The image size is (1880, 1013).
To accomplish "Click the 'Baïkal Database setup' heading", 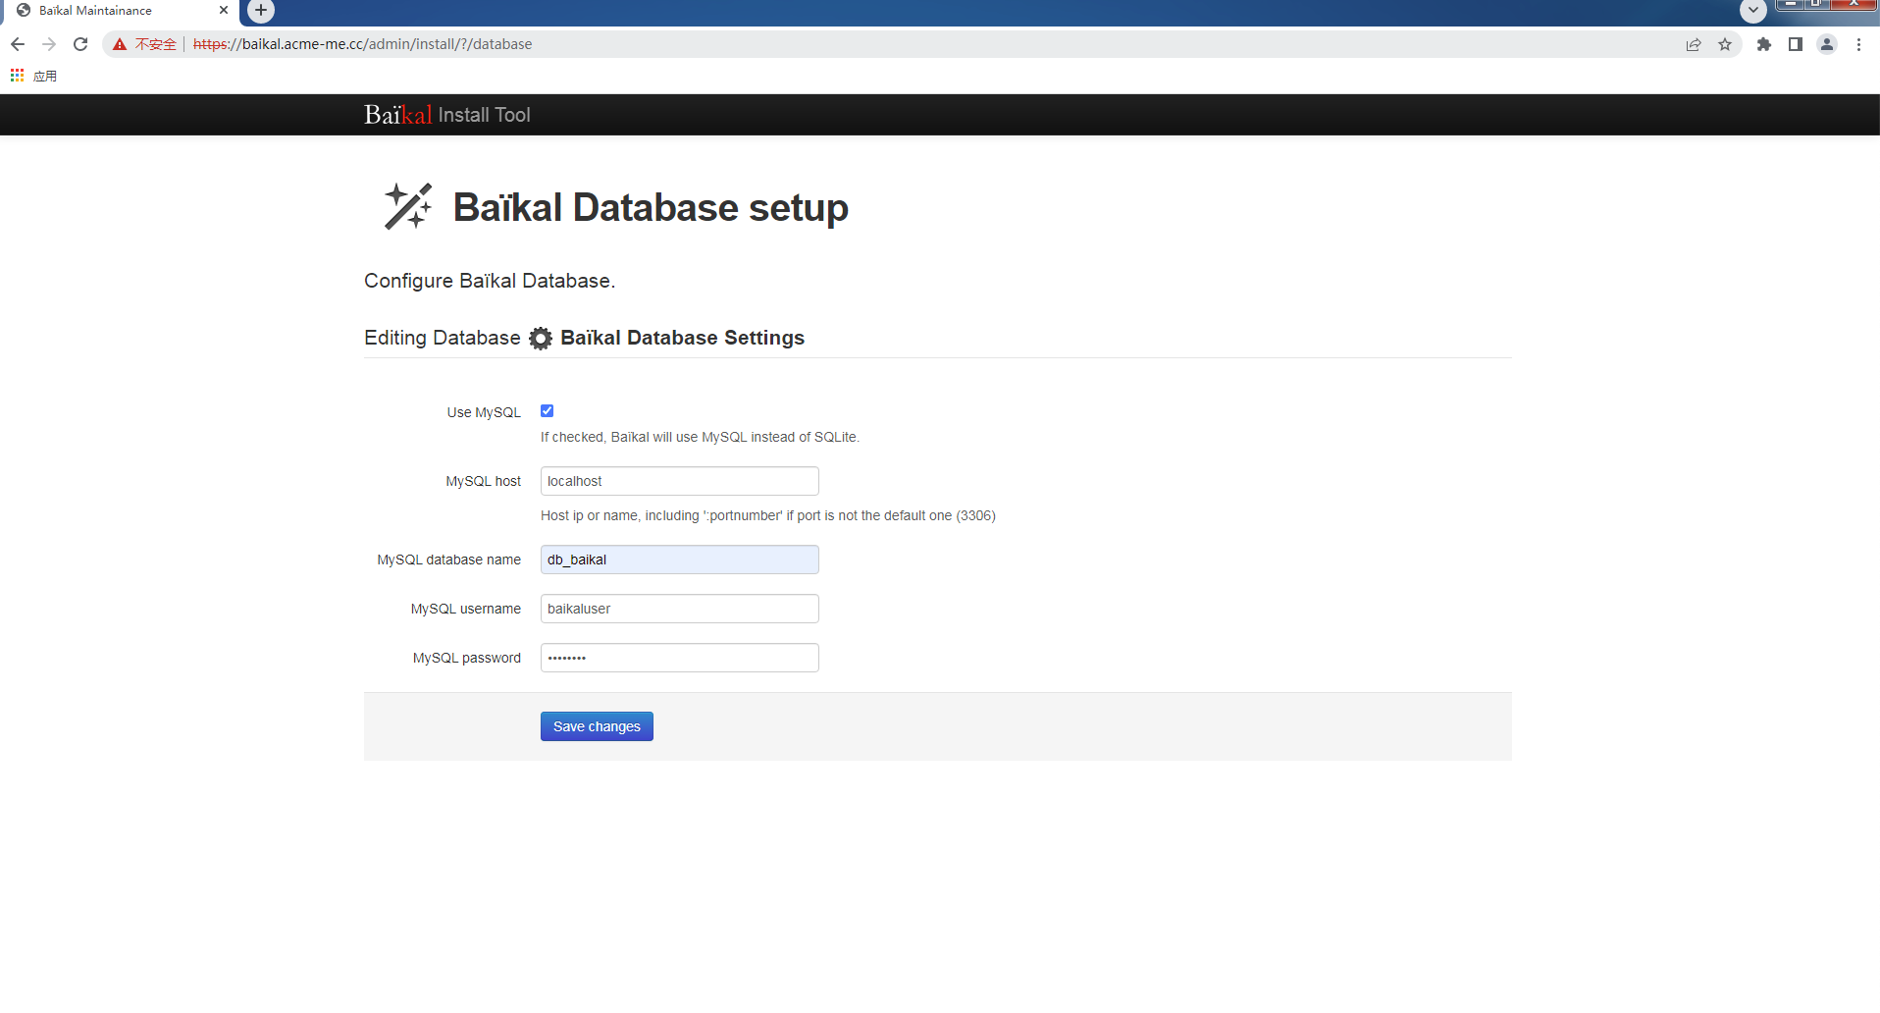I will (651, 208).
